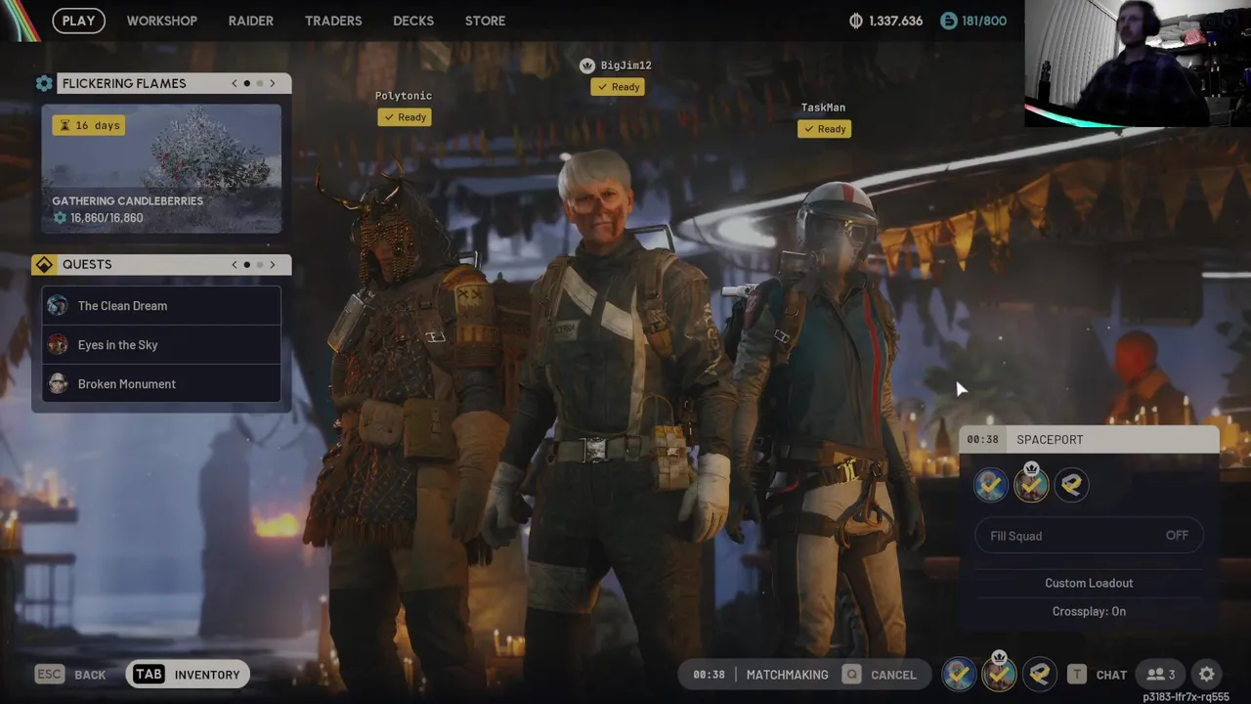This screenshot has height=704, width=1251.
Task: Click first squad member ready icon in Spaceport panel
Action: [990, 485]
